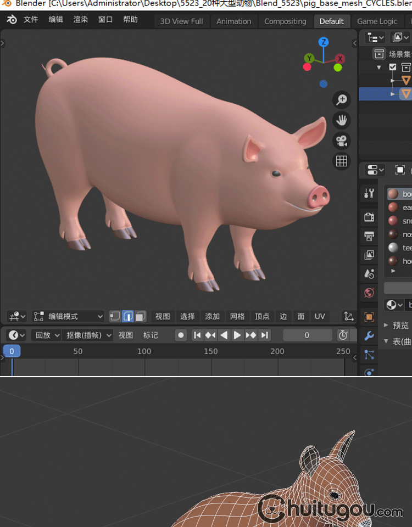Switch to the Compositing workspace tab
Image resolution: width=412 pixels, height=527 pixels.
point(285,21)
